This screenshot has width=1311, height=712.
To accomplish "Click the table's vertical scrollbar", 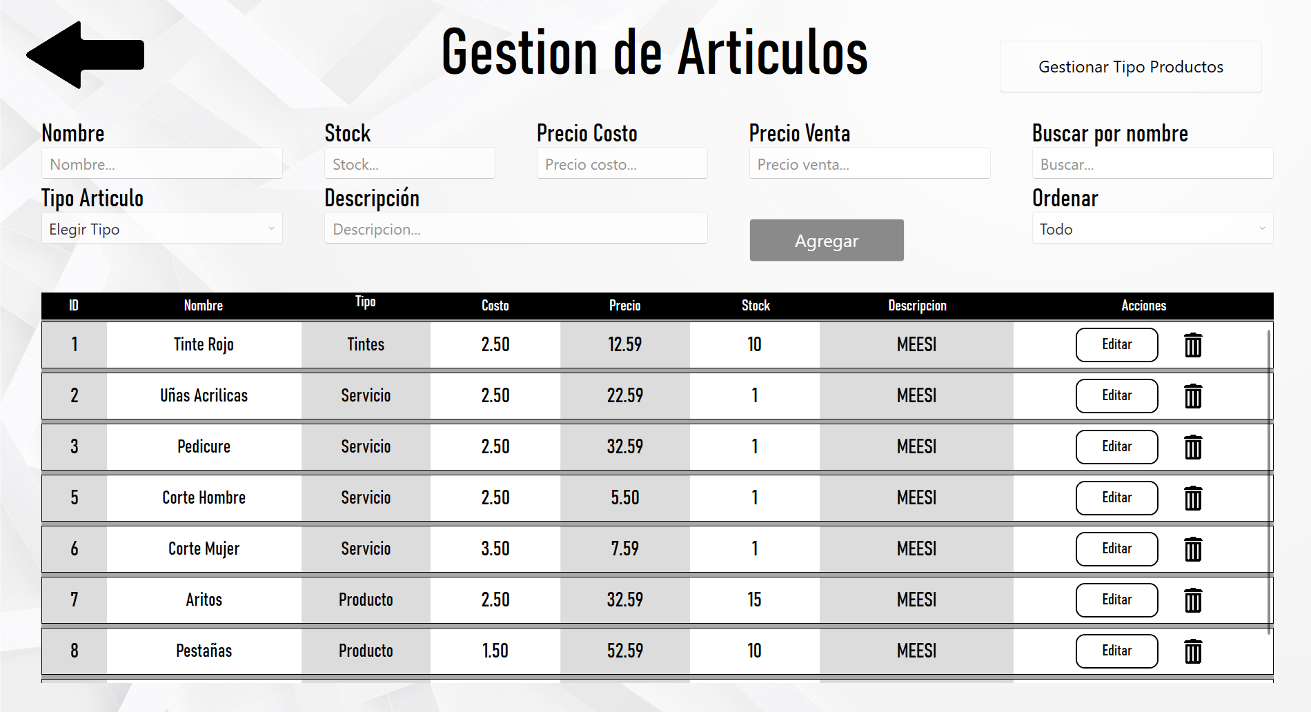I will 1269,483.
